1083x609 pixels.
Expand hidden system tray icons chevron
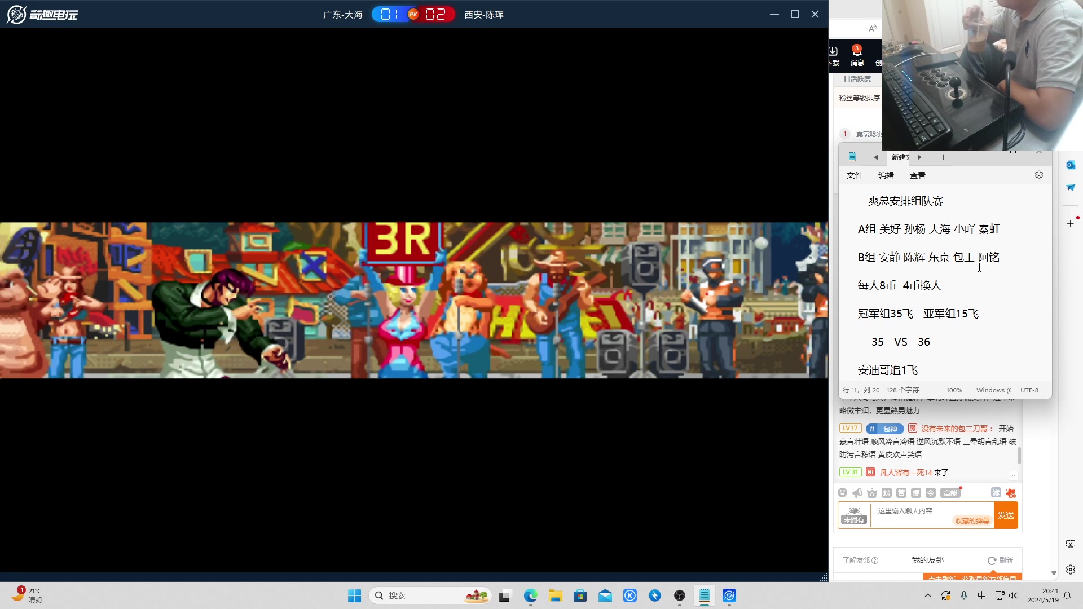pos(927,595)
